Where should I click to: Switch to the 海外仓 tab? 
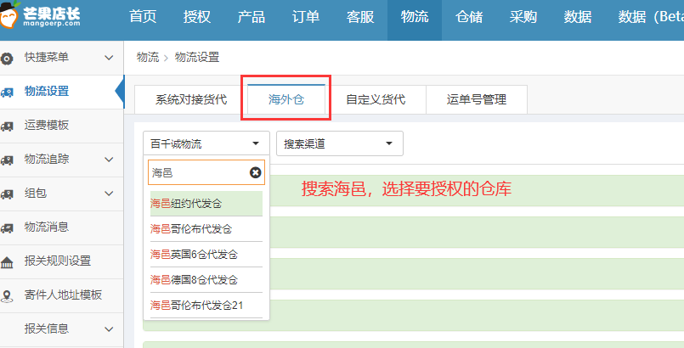click(286, 99)
